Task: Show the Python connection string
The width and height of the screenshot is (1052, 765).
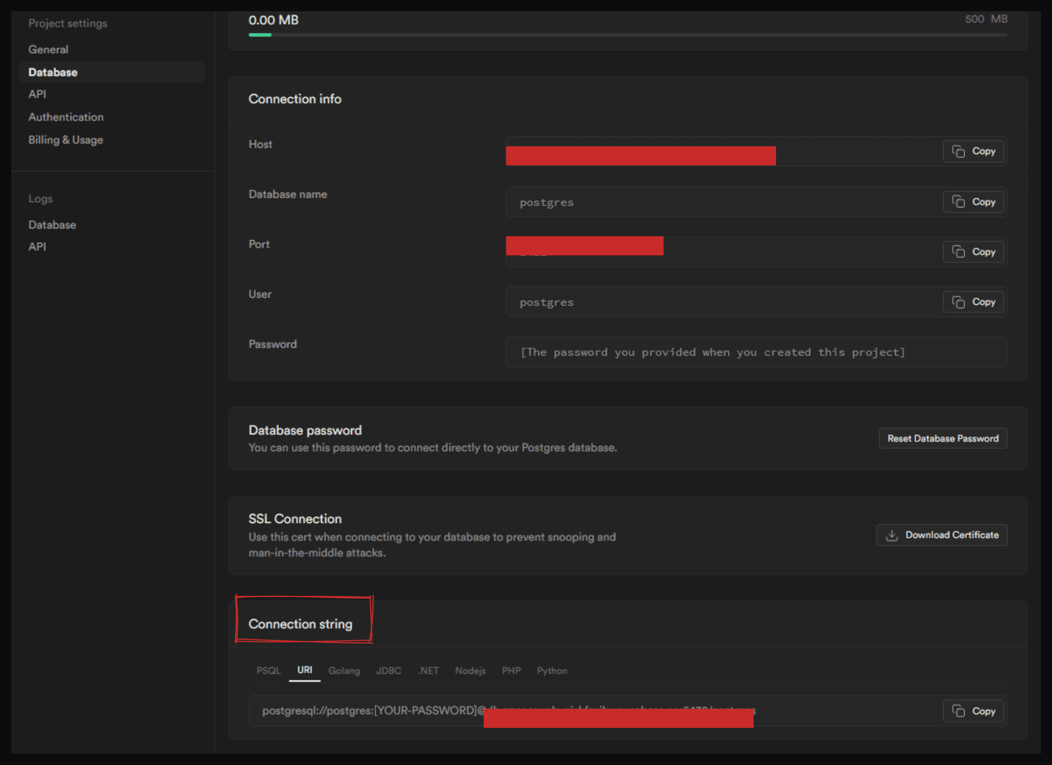Action: tap(551, 671)
